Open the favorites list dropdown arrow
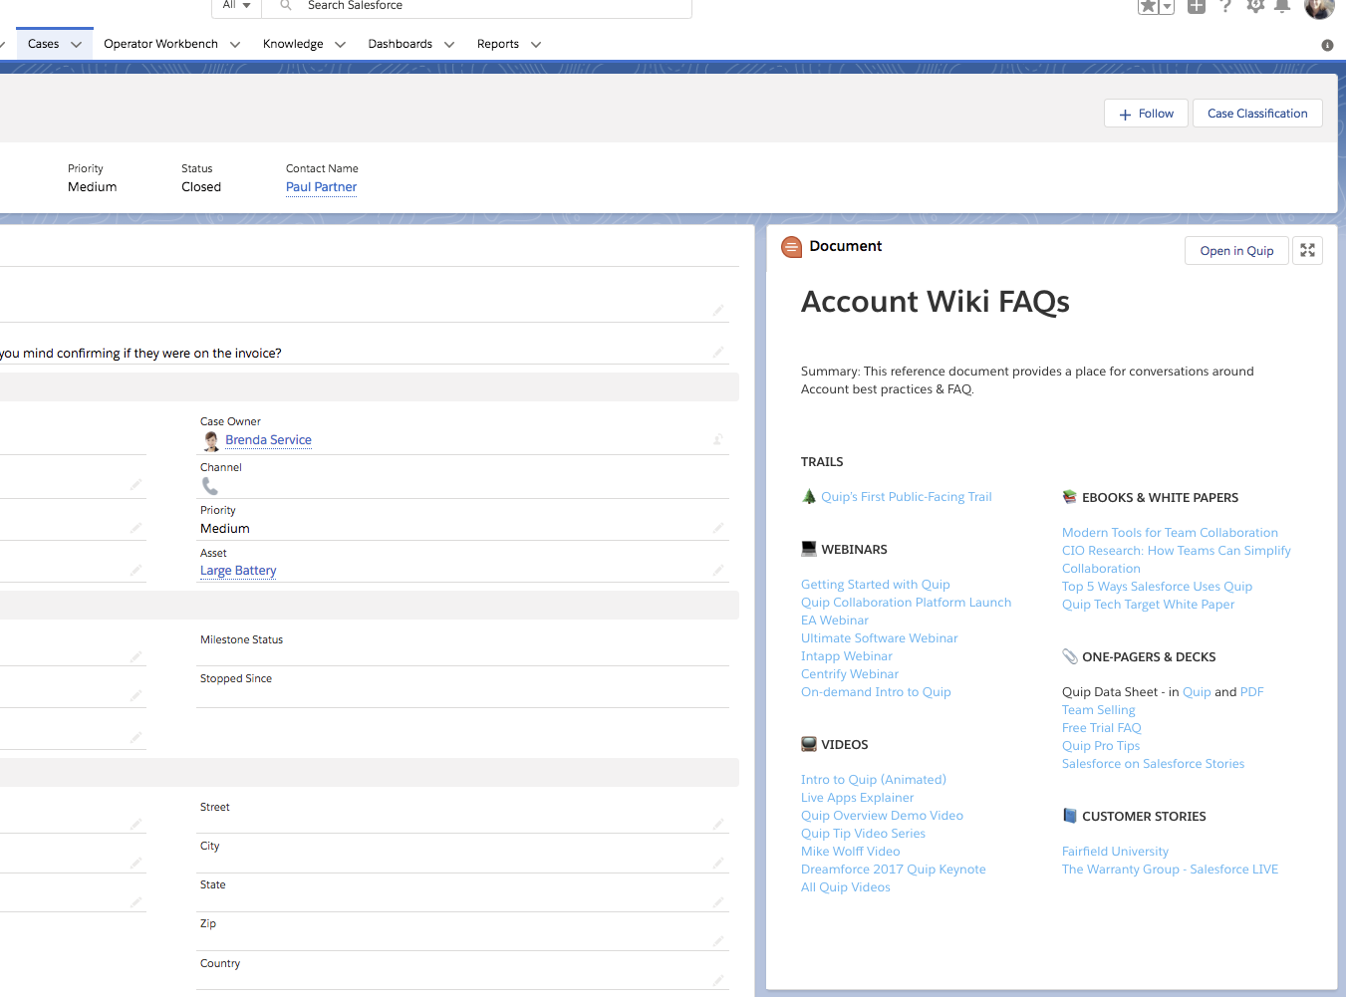The height and width of the screenshot is (997, 1346). 1167,7
